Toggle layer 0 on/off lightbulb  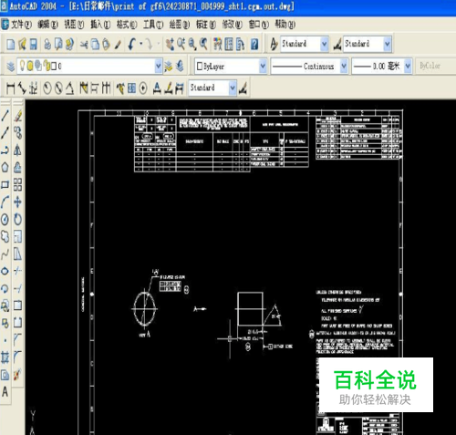[x=22, y=66]
